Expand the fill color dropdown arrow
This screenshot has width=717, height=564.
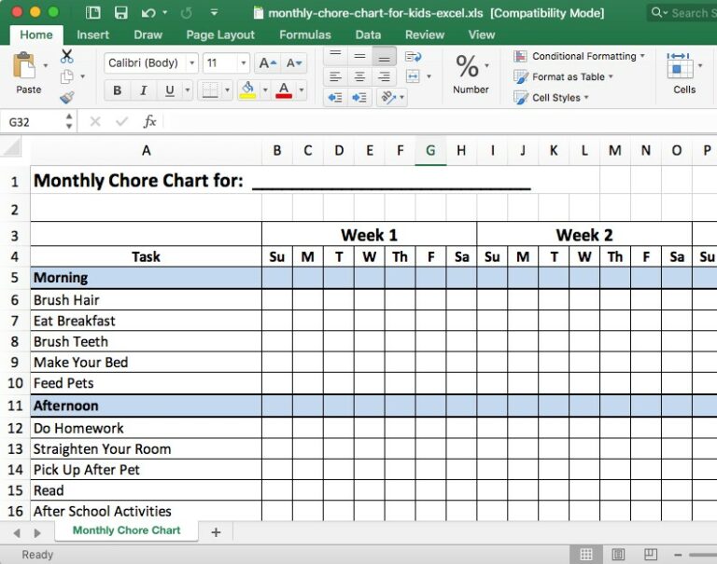(x=265, y=90)
